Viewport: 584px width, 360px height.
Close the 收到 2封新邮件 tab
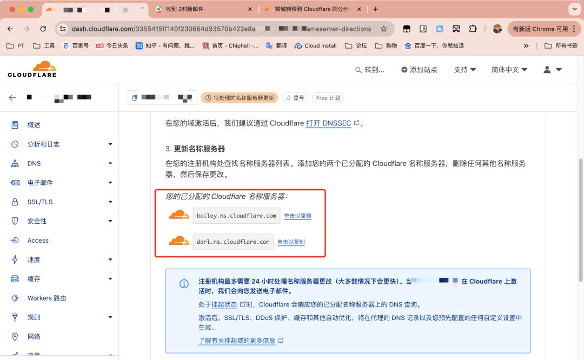[x=250, y=9]
